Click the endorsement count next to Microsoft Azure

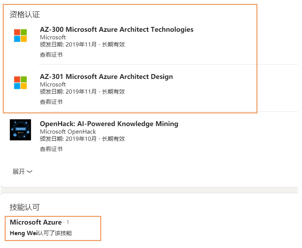pos(68,222)
